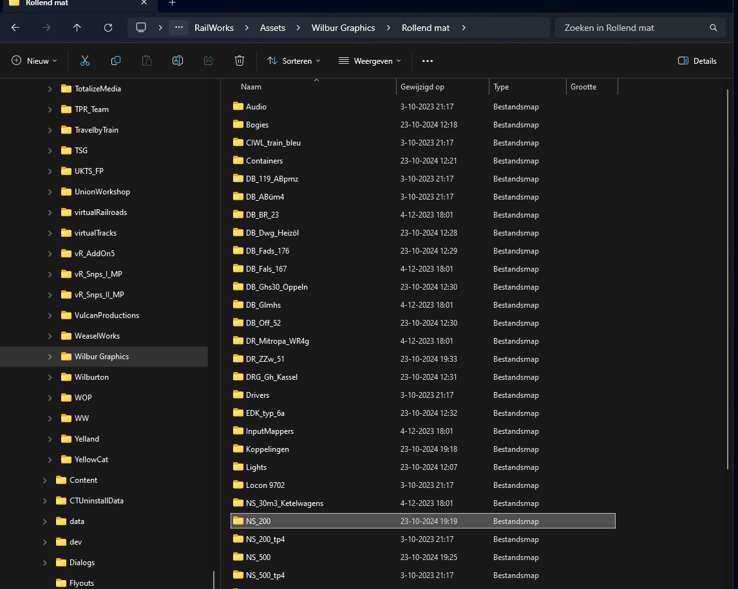Click the Assets breadcrumb

pos(272,28)
